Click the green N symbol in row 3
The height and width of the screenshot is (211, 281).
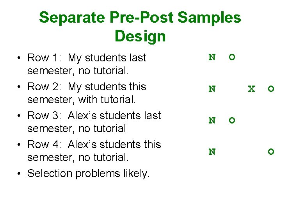(x=212, y=120)
